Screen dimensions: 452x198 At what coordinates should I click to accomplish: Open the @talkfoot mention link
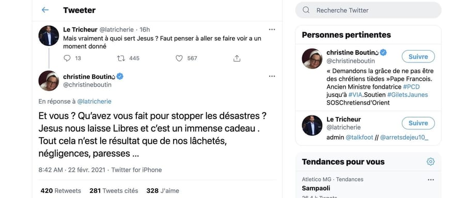pos(360,138)
